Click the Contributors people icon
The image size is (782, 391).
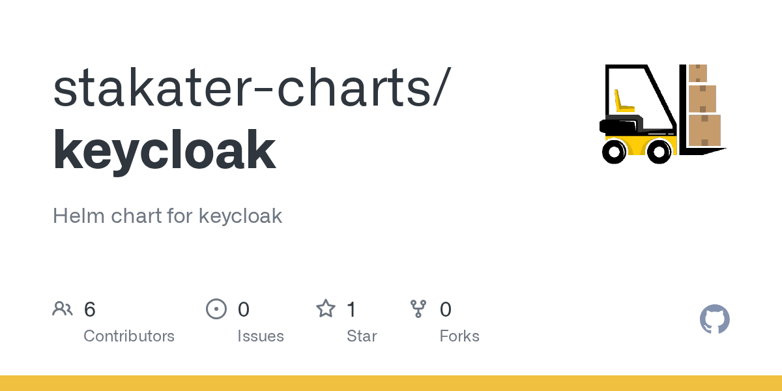(63, 309)
